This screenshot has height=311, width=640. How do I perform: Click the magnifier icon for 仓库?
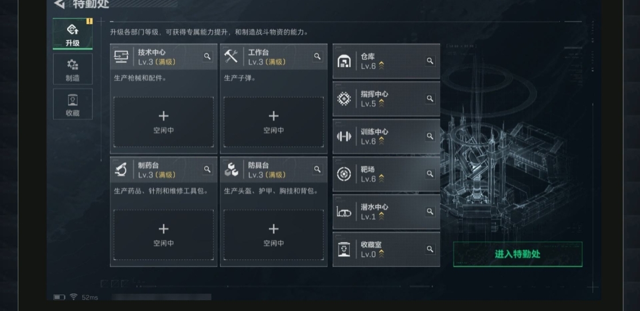430,61
